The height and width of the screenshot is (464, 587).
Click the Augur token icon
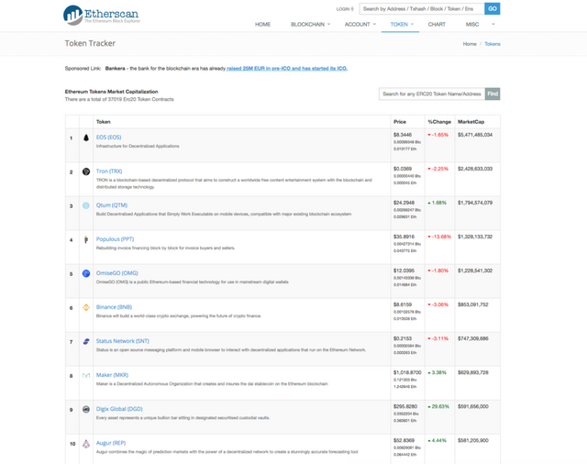click(x=86, y=444)
